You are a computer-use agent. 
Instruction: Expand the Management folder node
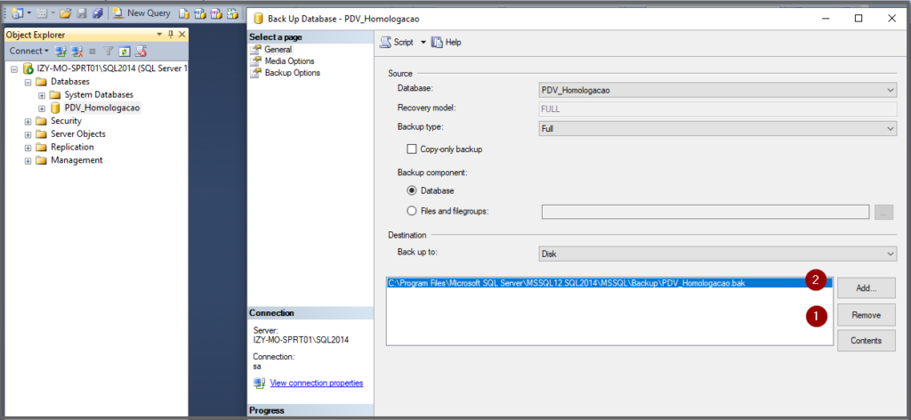coord(28,161)
